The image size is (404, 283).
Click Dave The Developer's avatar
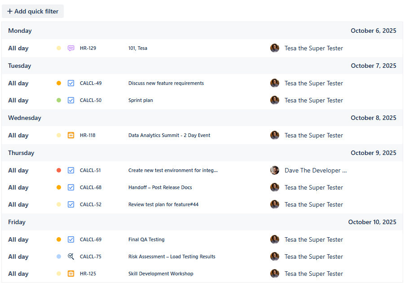point(275,170)
